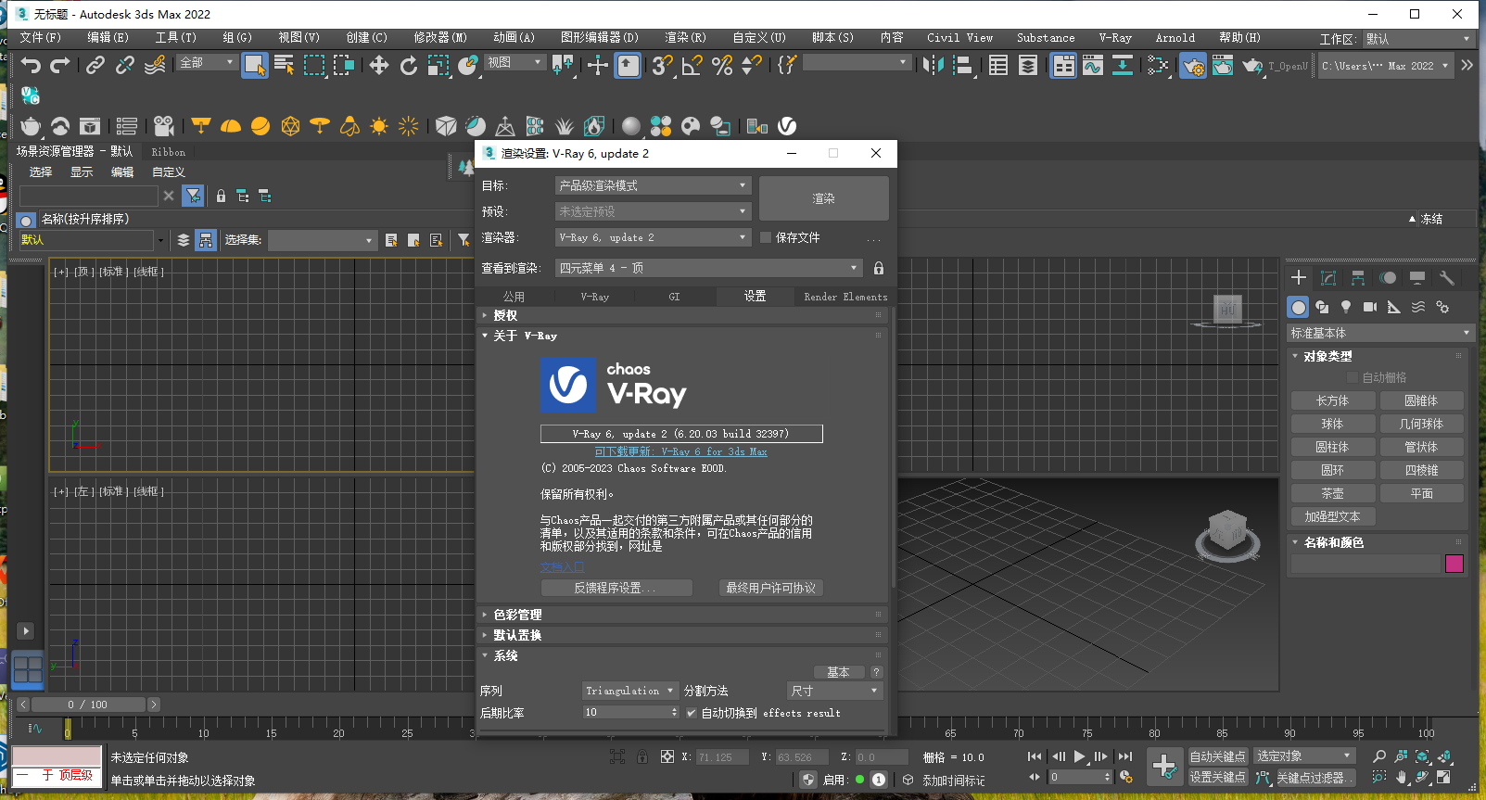Screen dimensions: 1486x800
Task: Click the Mirror tool icon
Action: point(933,65)
